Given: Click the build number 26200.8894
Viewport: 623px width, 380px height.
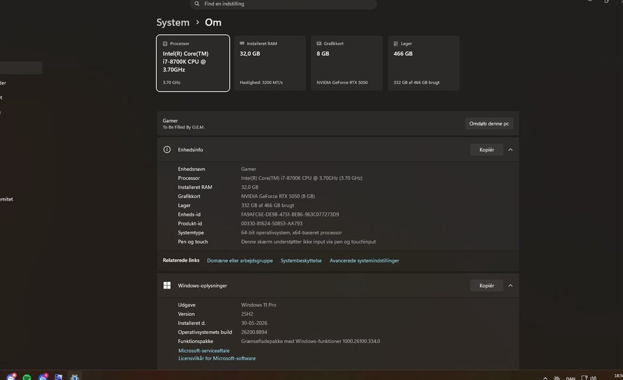Looking at the screenshot, I should pos(254,333).
